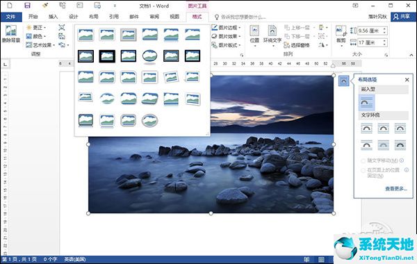Select the Through text wrapping icon
Viewport: 417px width, 264px height.
point(400,129)
